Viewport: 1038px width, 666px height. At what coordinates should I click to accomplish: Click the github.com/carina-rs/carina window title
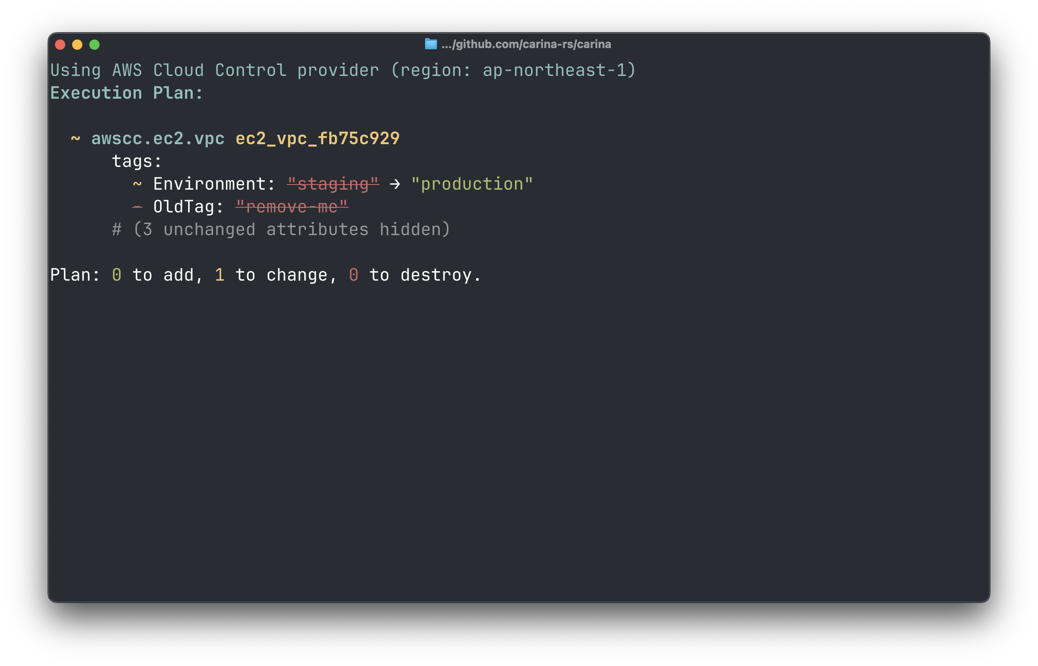526,44
